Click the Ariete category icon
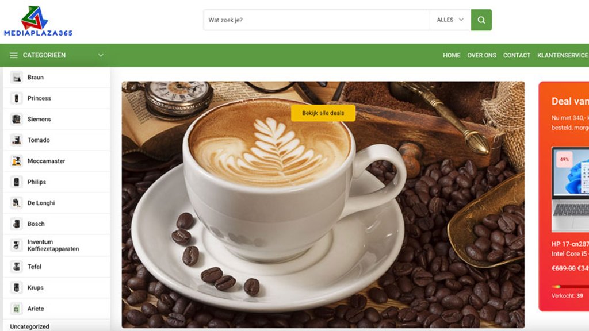 tap(16, 309)
